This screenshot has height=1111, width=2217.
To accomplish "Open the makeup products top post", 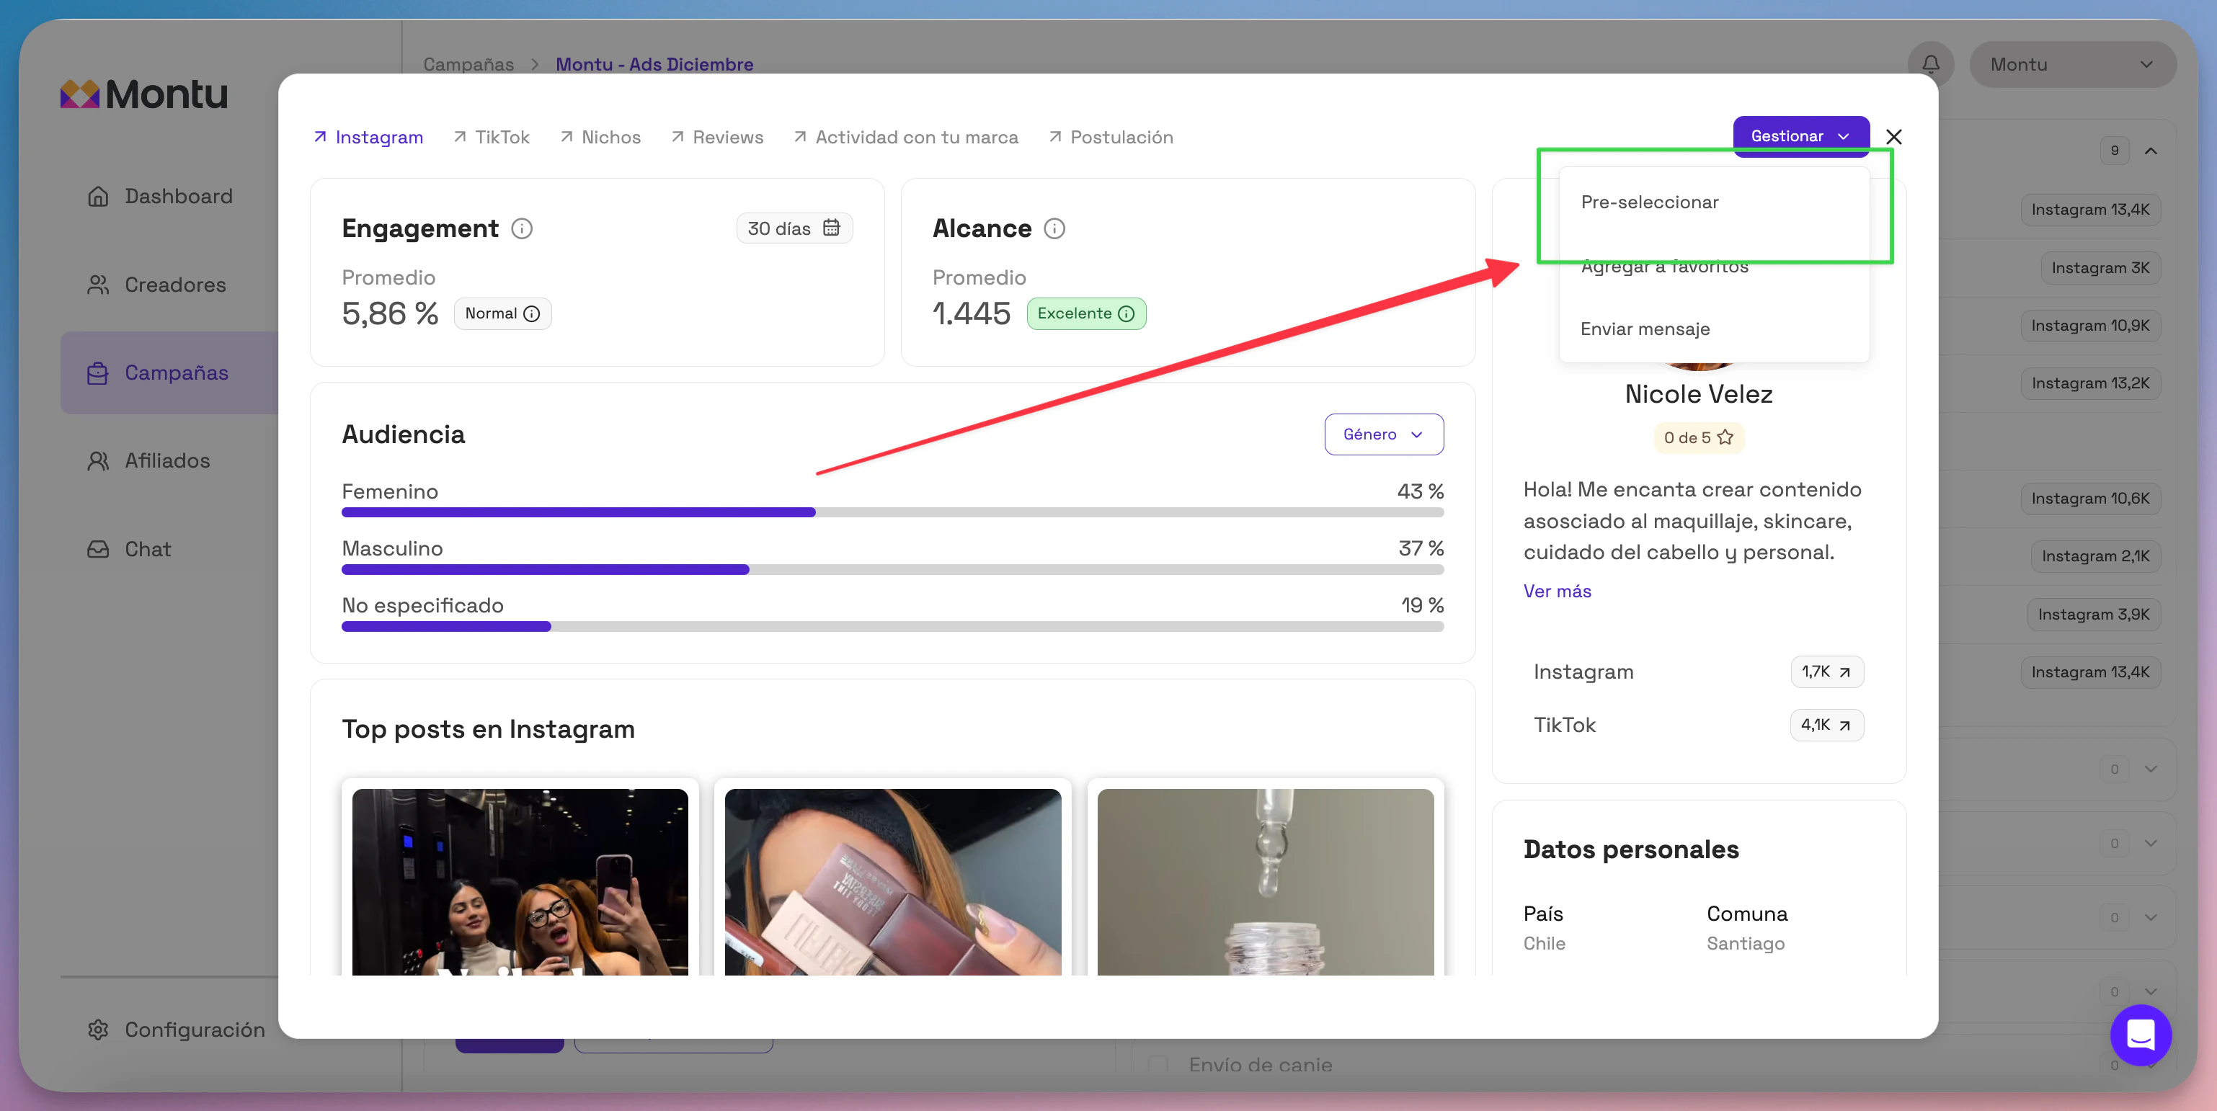I will (x=892, y=881).
